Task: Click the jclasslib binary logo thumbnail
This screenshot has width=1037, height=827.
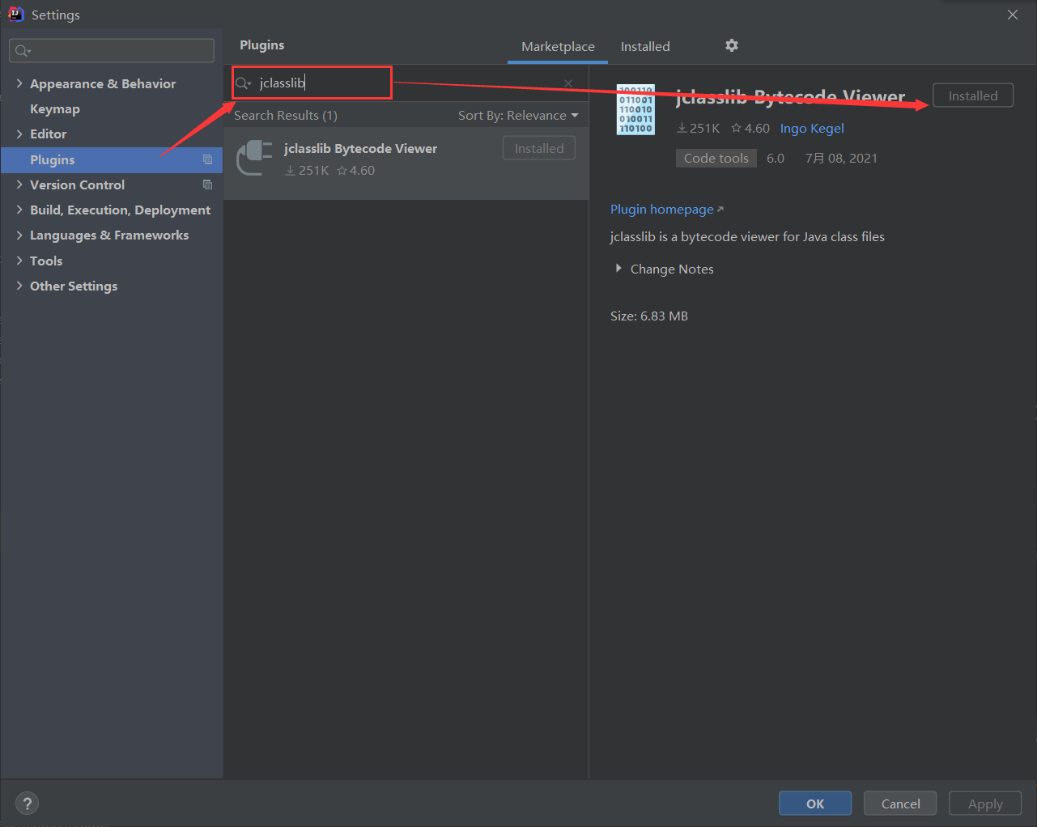Action: (635, 109)
